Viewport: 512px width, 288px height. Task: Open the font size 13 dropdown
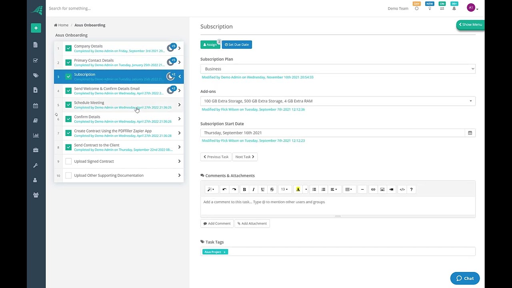284,190
